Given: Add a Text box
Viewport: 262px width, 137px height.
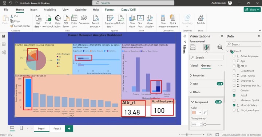Looking at the screenshot, I should 140,21.
